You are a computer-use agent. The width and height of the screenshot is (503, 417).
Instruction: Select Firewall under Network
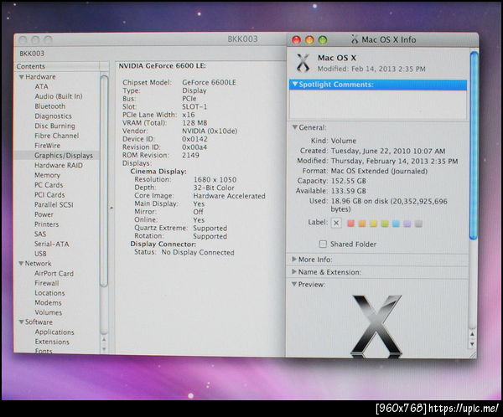[46, 283]
